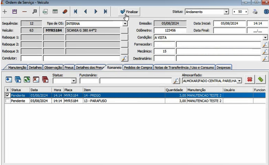The height and width of the screenshot is (165, 269).
Task: Click the Funcionário code input field
Action: click(x=89, y=81)
